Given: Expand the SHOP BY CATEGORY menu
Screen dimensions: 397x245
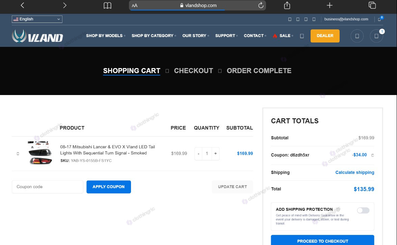Looking at the screenshot, I should (x=154, y=36).
